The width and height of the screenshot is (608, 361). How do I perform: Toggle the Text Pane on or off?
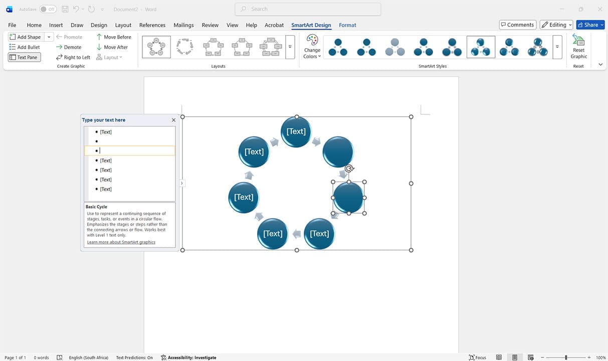click(x=24, y=57)
